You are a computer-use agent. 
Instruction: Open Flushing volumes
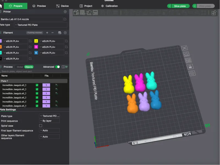click(x=35, y=32)
